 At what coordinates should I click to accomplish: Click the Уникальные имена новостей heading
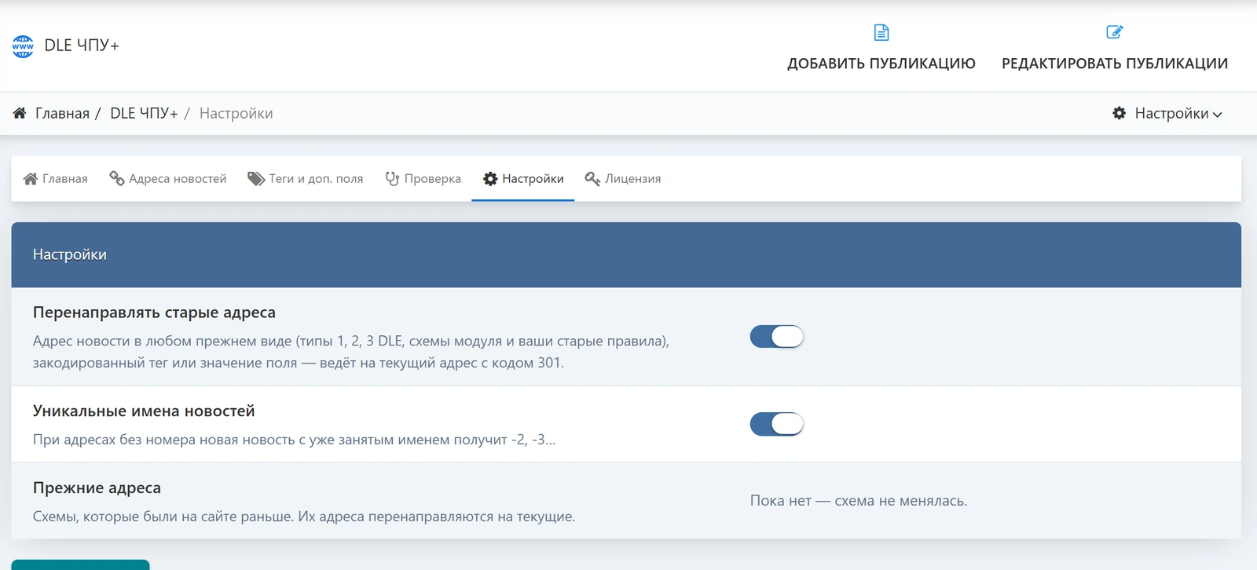click(144, 411)
